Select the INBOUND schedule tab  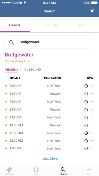[x=12, y=70]
